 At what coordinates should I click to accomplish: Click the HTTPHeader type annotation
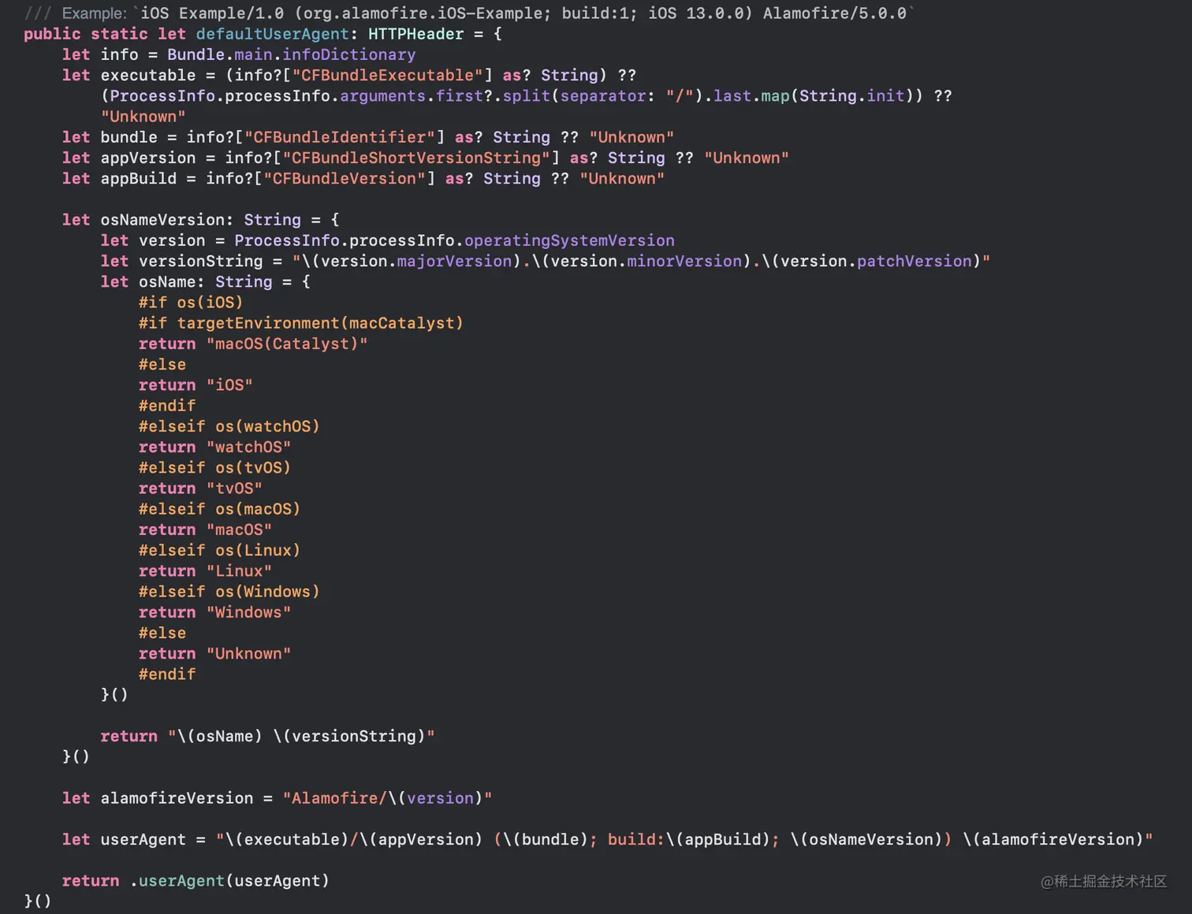[x=415, y=34]
